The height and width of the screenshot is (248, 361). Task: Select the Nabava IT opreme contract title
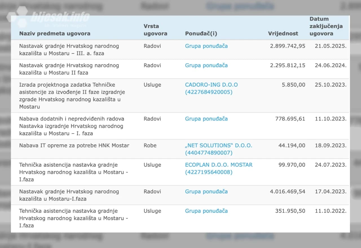coord(74,146)
